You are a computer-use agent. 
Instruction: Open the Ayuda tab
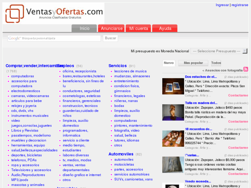pos(165,29)
